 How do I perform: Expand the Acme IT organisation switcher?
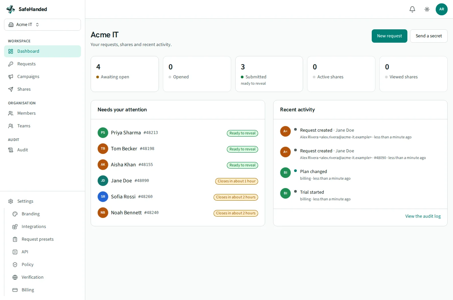click(x=42, y=25)
